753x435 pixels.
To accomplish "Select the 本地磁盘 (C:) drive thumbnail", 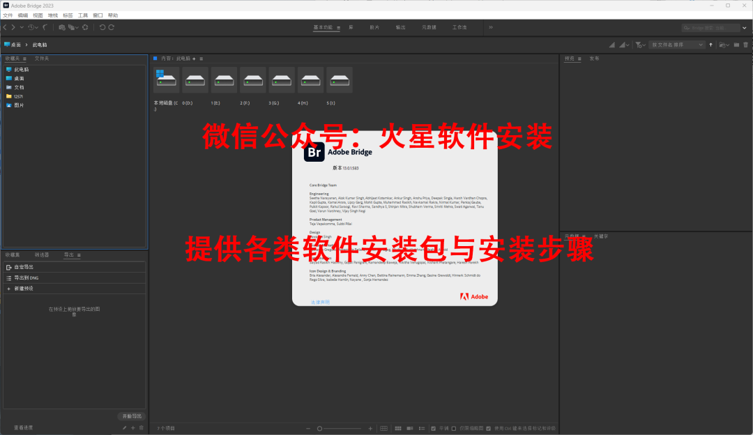I will pyautogui.click(x=166, y=79).
